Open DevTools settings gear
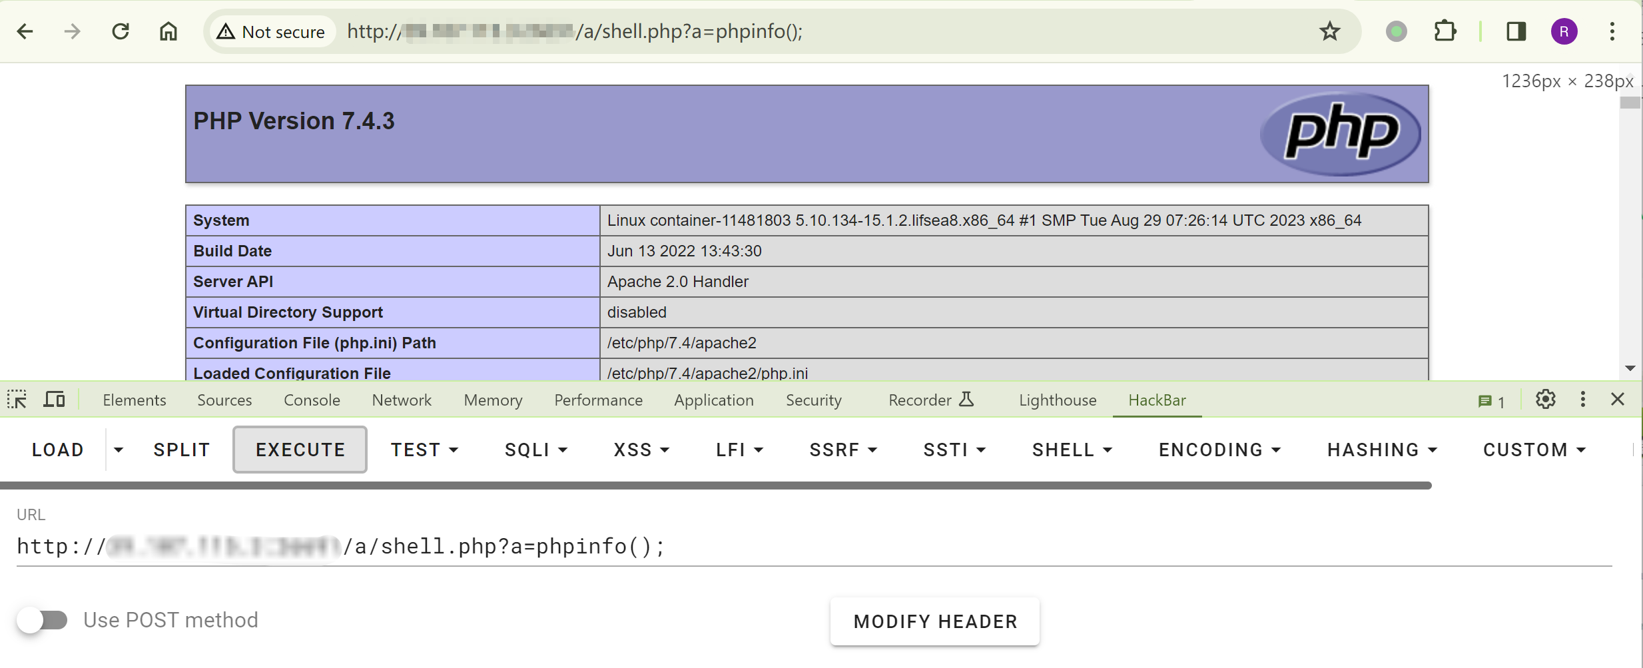This screenshot has height=668, width=1643. click(x=1545, y=400)
